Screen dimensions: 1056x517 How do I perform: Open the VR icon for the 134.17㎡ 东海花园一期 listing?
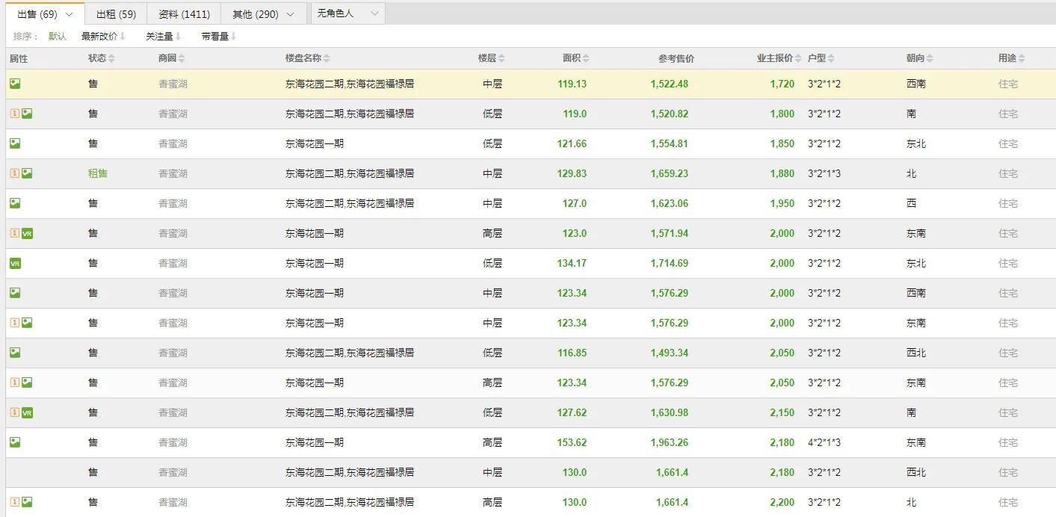point(16,263)
